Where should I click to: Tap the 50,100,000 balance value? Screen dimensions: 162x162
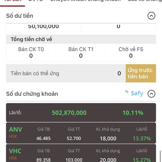43,26
